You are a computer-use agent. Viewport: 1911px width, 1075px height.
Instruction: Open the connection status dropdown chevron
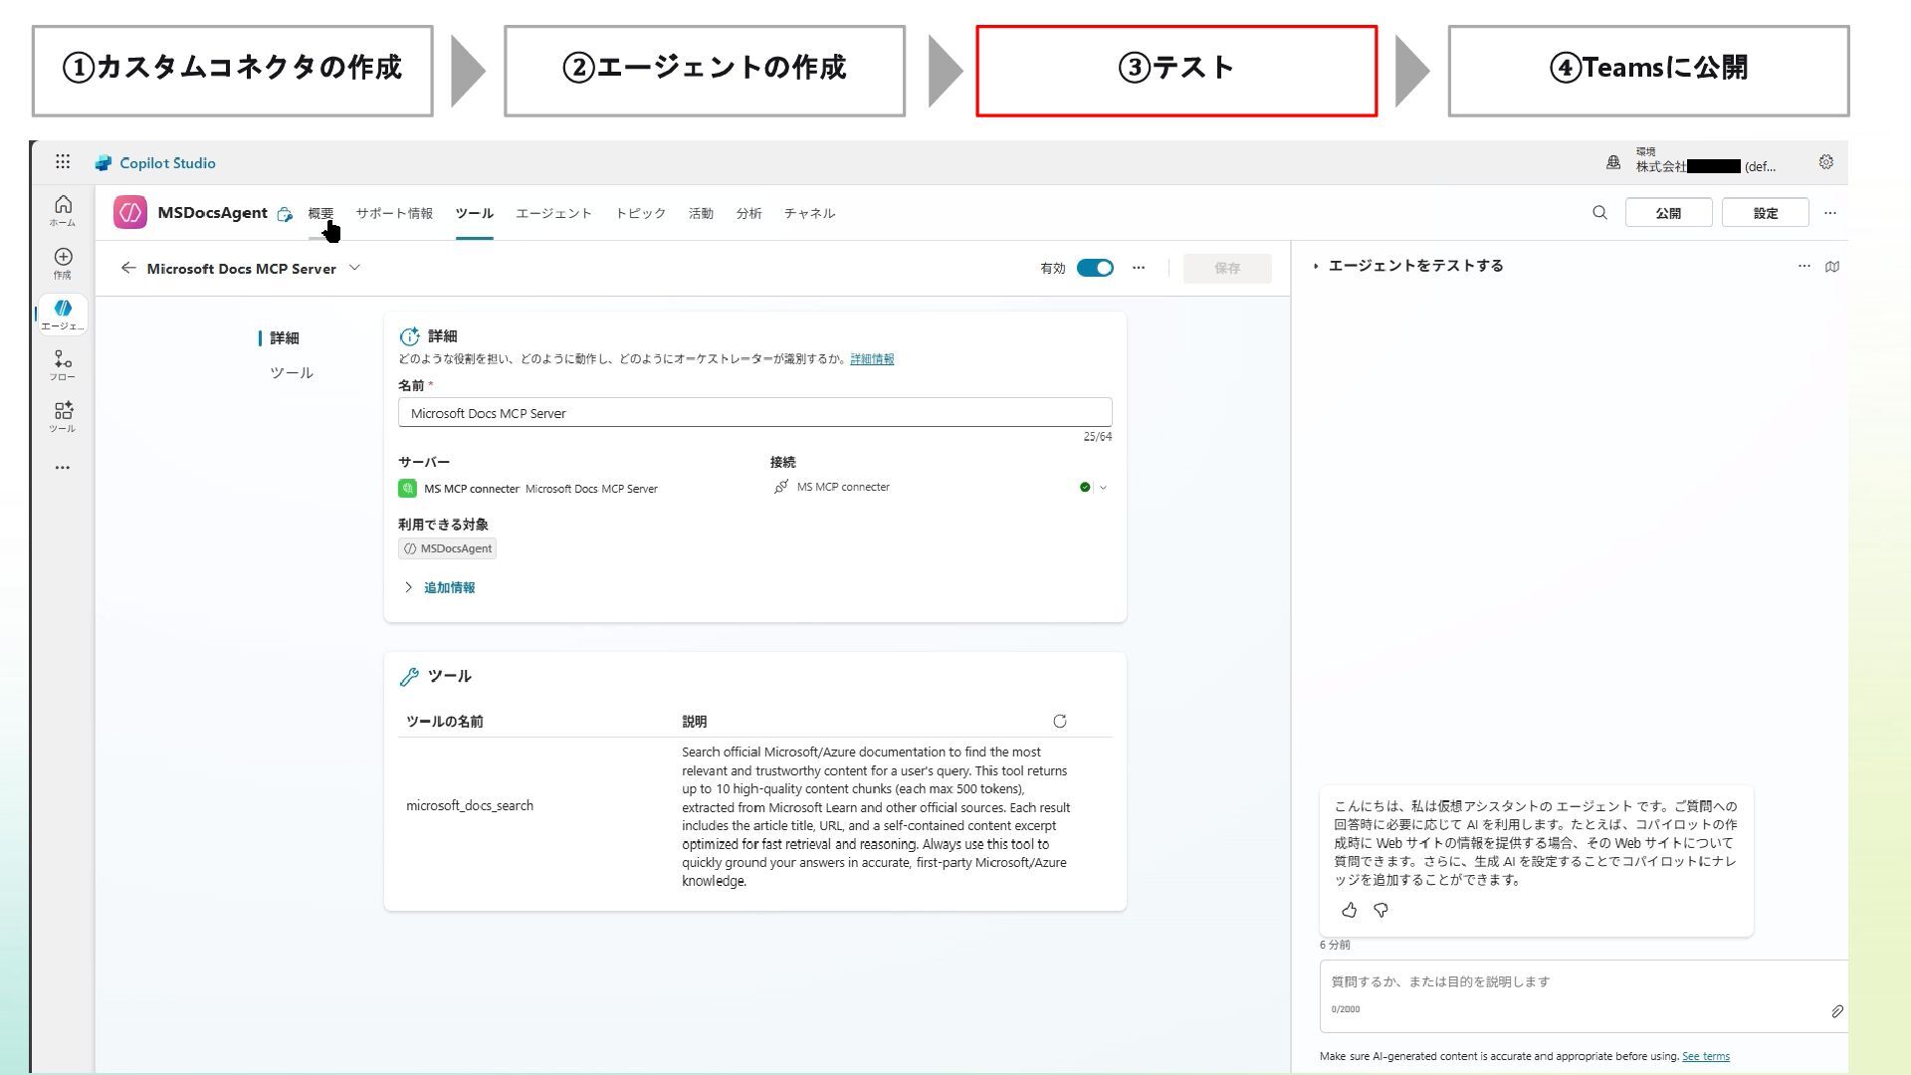(1103, 487)
